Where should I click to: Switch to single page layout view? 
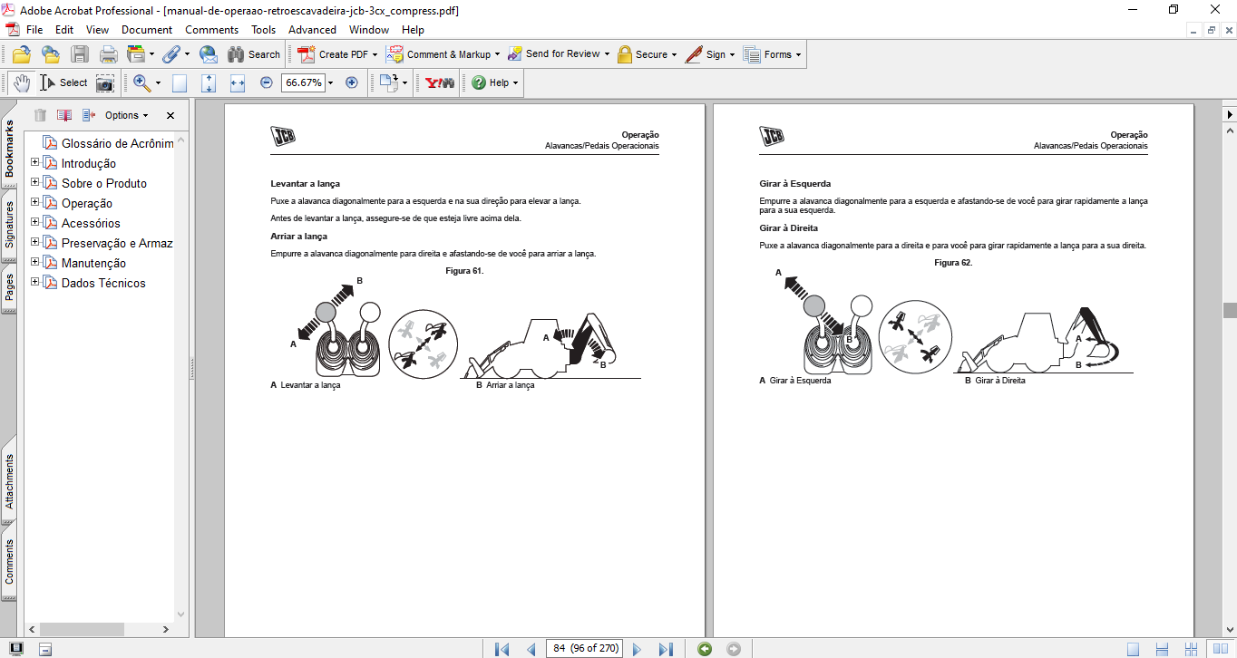click(x=1133, y=649)
